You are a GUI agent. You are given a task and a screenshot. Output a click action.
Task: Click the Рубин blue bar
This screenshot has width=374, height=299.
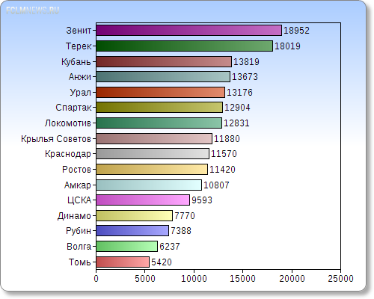pyautogui.click(x=132, y=231)
